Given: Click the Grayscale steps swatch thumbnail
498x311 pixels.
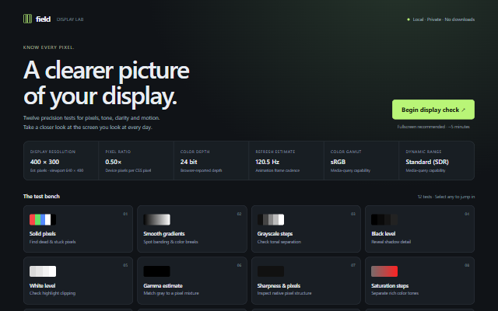Looking at the screenshot, I should point(271,219).
